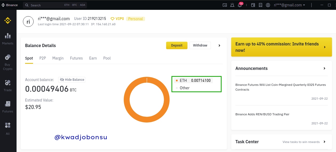Switch to the Spot tab
This screenshot has width=336, height=152.
tap(29, 58)
